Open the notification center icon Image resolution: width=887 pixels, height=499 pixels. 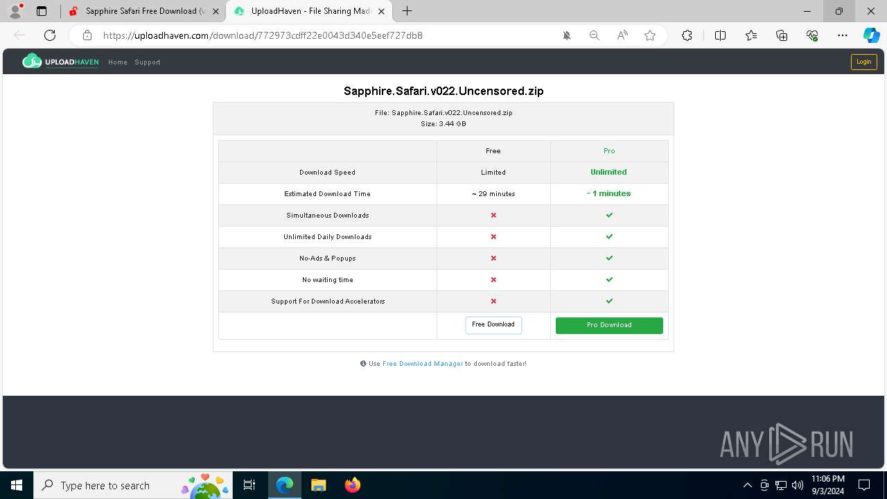tap(864, 485)
